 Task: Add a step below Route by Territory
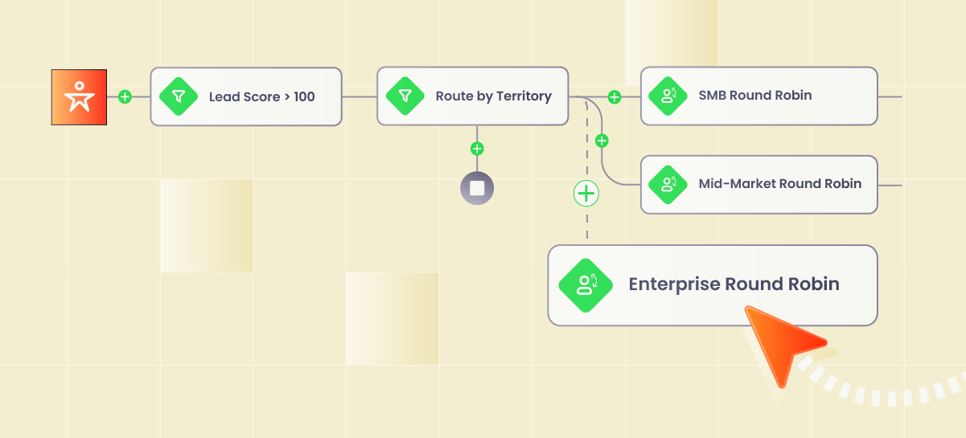[477, 149]
